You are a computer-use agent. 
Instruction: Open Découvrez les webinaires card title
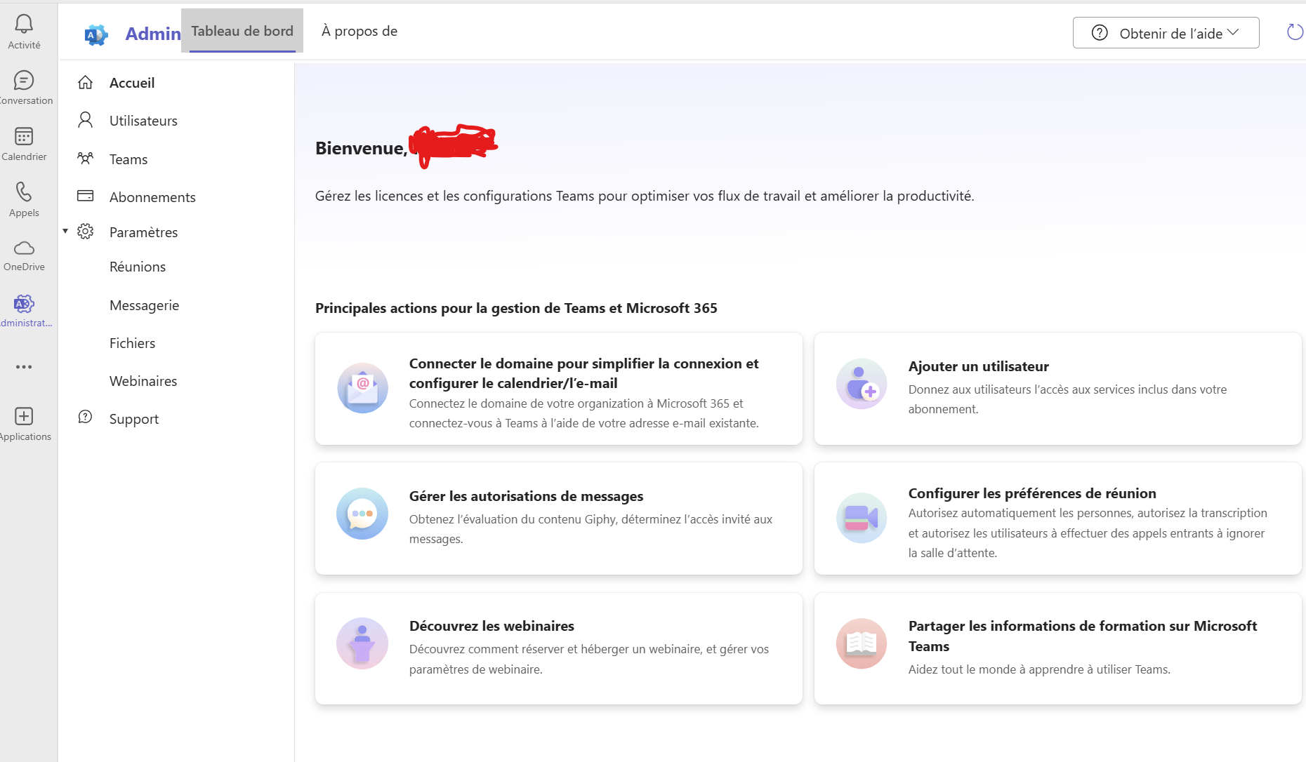coord(492,626)
